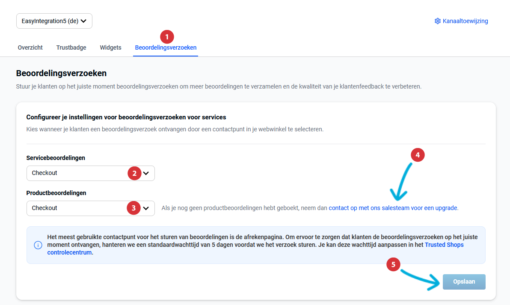Open the Trusted Shops controlecentrum link
510x305 pixels.
pyautogui.click(x=444, y=245)
